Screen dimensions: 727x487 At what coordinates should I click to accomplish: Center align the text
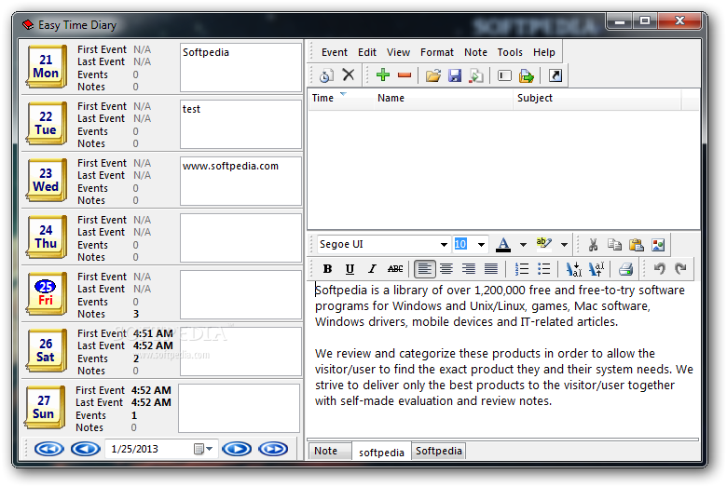446,269
